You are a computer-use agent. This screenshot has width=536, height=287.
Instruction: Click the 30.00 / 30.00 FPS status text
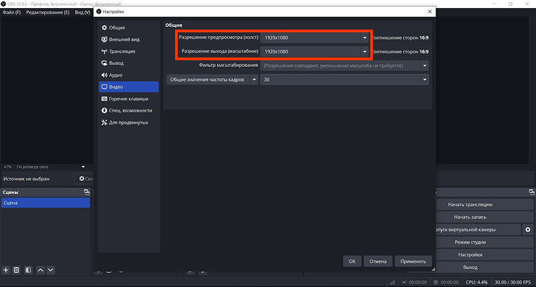[x=513, y=282]
